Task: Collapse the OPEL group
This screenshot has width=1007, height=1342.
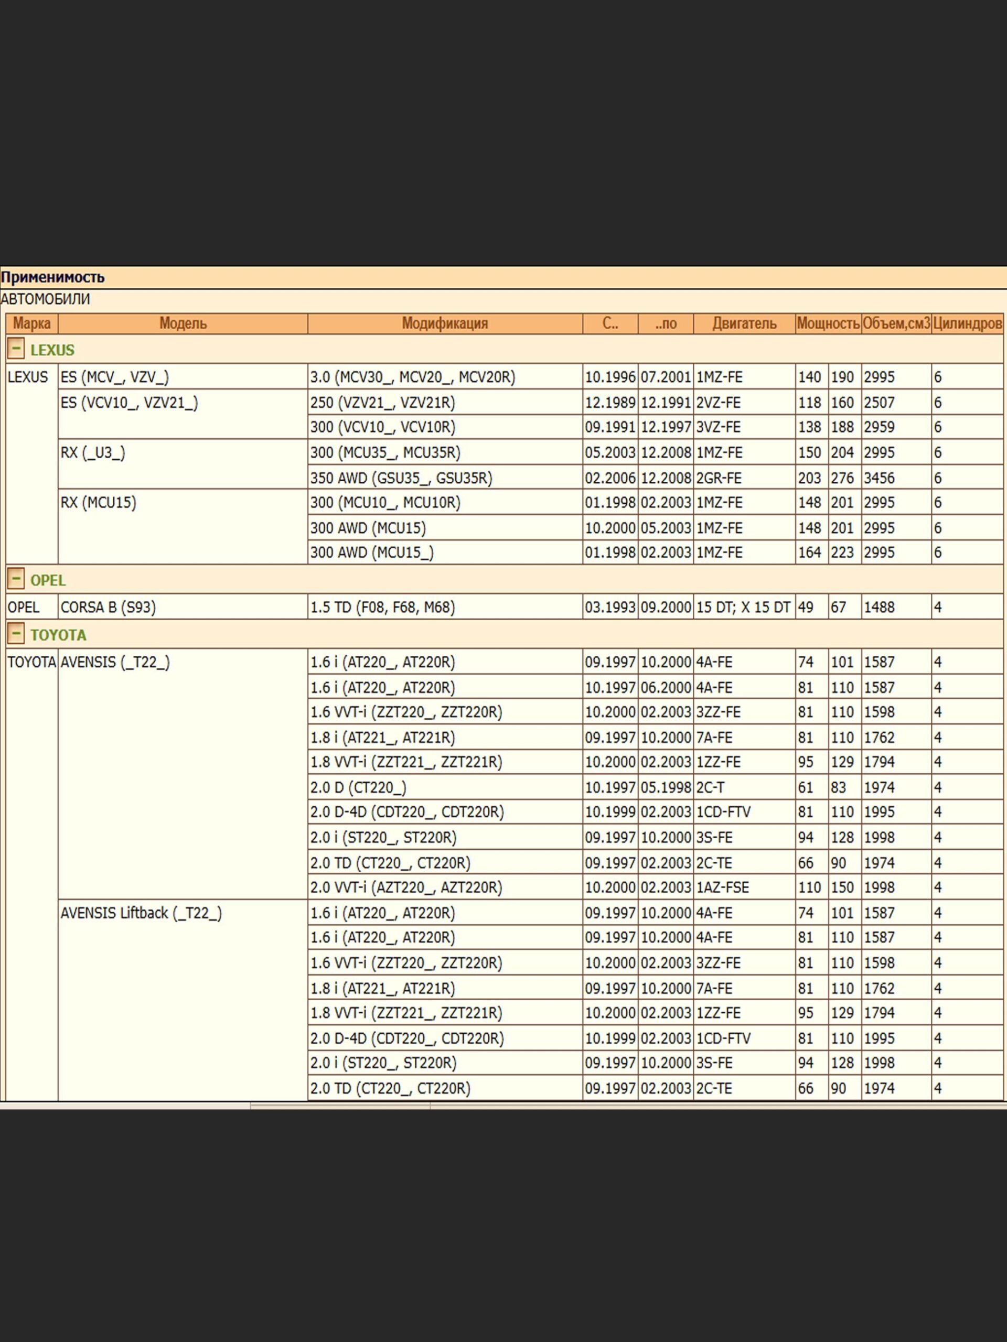Action: (x=16, y=579)
